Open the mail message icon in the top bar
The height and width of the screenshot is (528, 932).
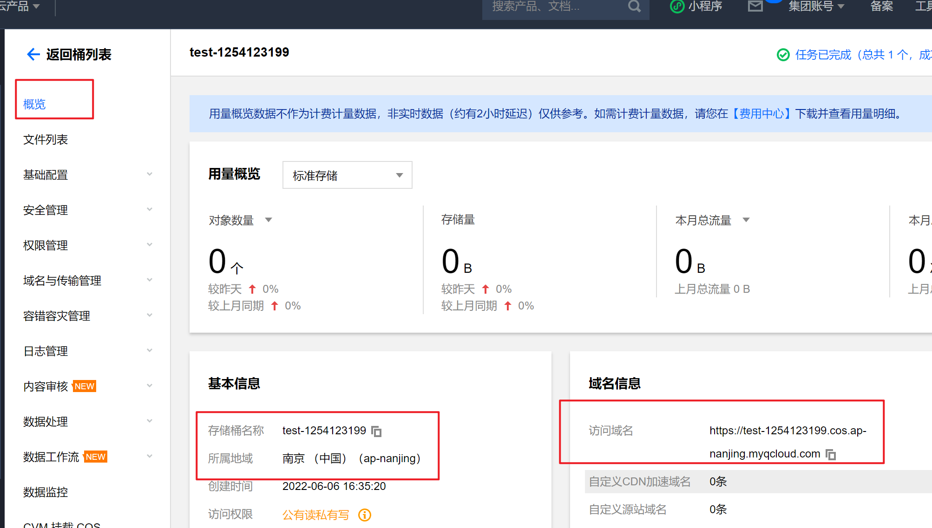coord(755,6)
